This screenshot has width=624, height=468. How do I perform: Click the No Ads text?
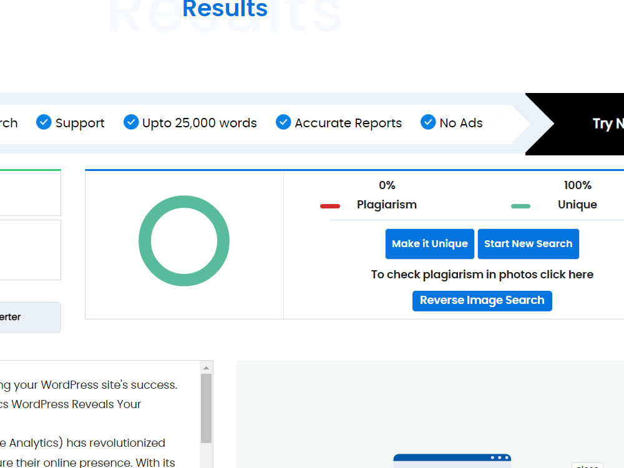click(x=461, y=123)
